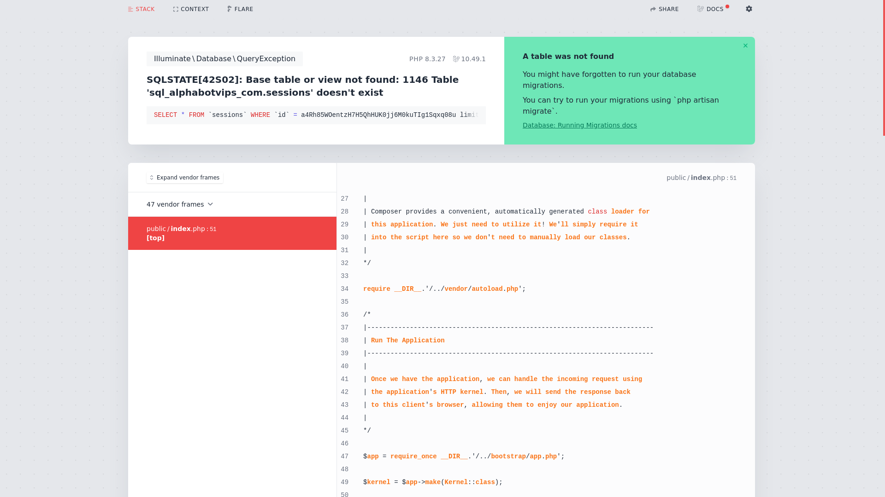Switch to the FLARE tab
This screenshot has height=497, width=885.
click(243, 9)
